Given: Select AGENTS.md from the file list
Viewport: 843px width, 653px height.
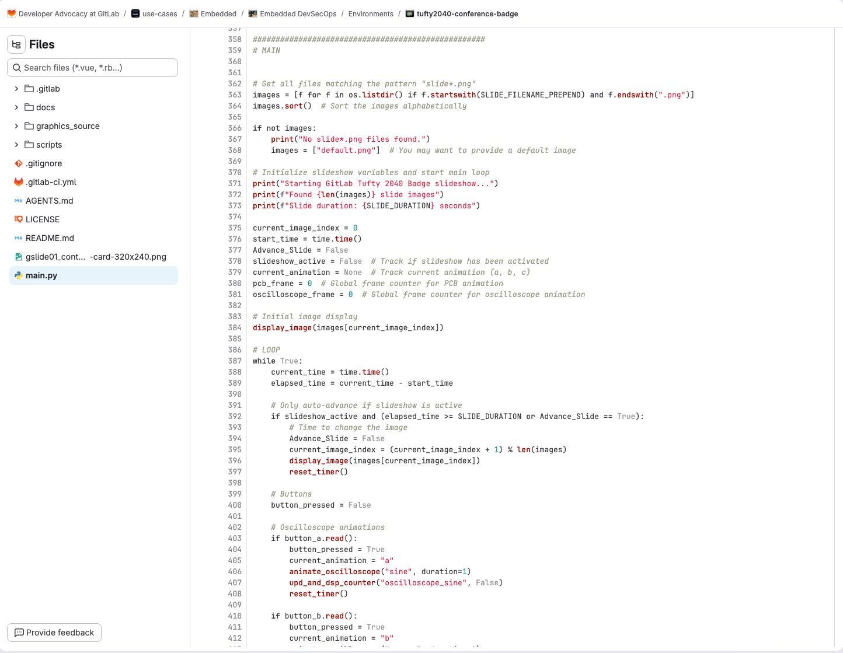Looking at the screenshot, I should (x=49, y=201).
